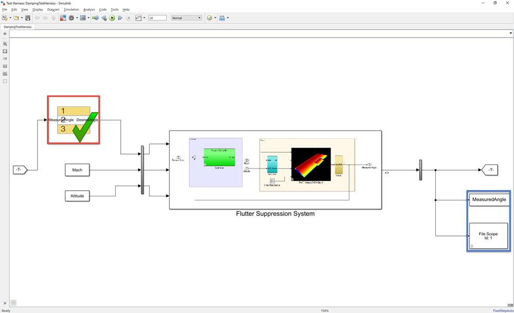This screenshot has height=313, width=514.
Task: Open the Model Explorer from the toolbar
Action: tap(82, 17)
